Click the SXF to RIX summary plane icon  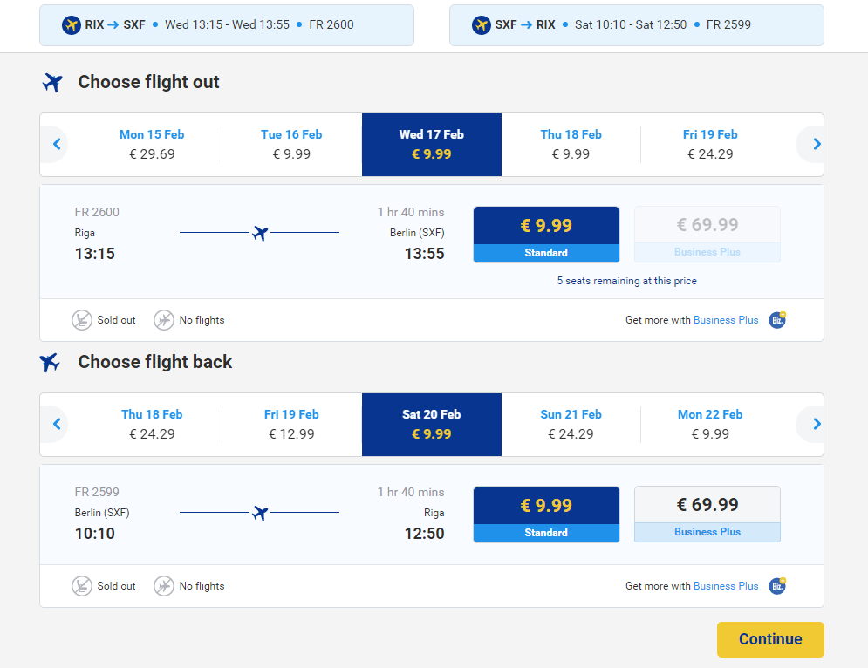tap(481, 25)
